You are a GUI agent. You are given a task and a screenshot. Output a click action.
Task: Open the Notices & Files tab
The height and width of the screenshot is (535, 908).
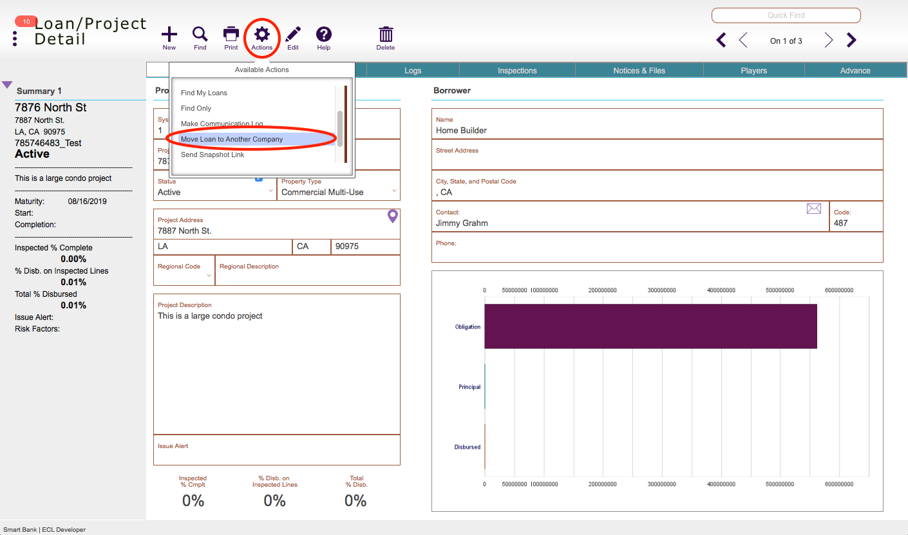point(639,71)
